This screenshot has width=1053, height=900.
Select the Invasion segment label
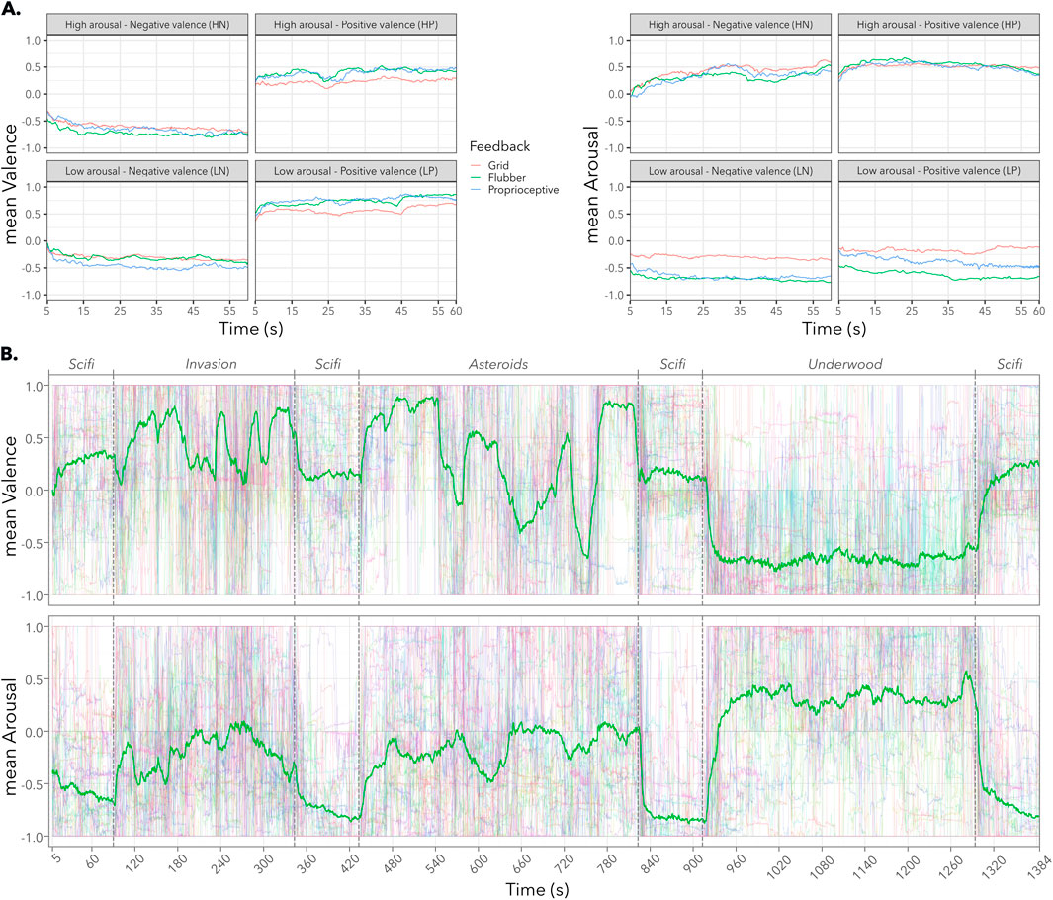click(x=211, y=365)
